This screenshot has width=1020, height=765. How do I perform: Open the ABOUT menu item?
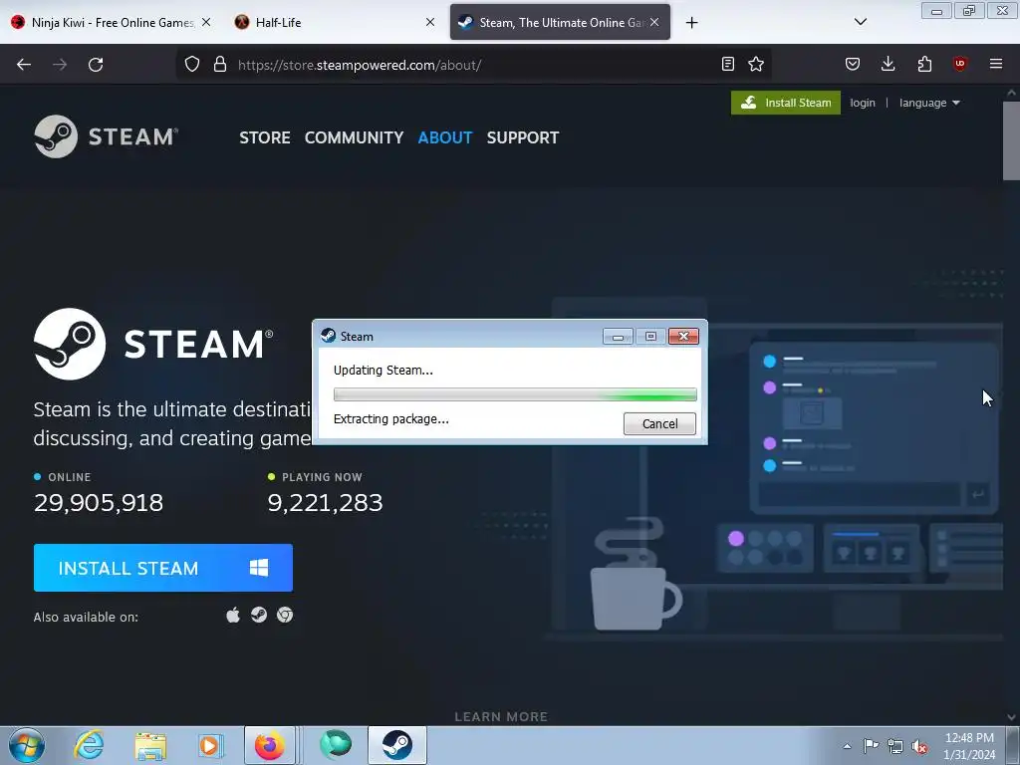pyautogui.click(x=445, y=137)
